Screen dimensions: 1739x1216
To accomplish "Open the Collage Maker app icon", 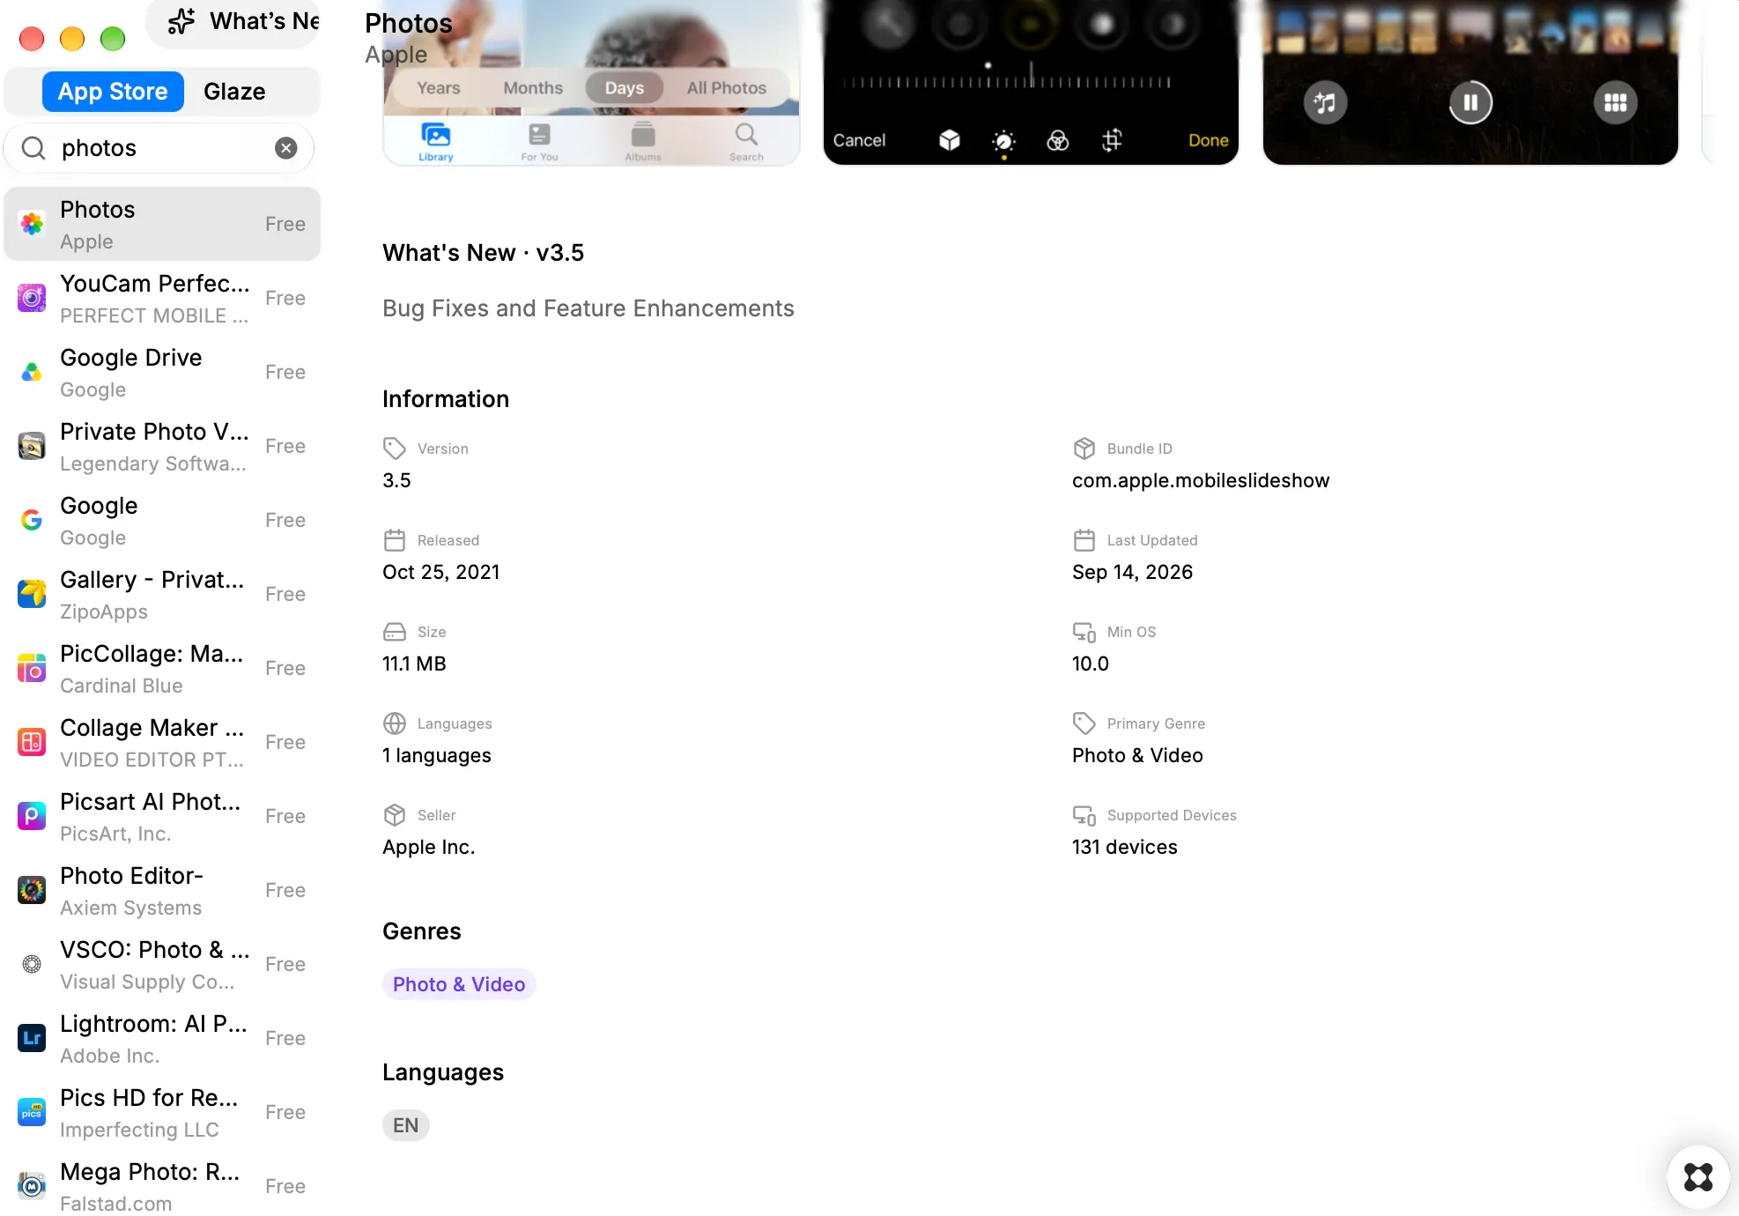I will point(32,742).
